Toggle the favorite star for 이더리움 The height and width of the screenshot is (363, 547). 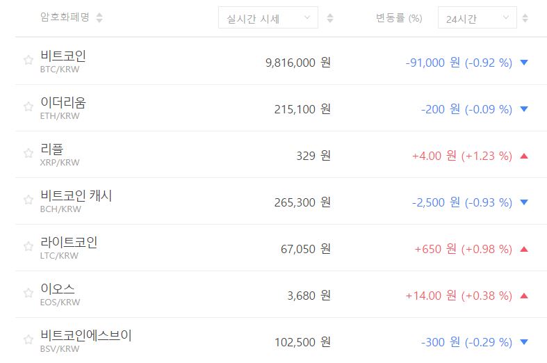[28, 106]
